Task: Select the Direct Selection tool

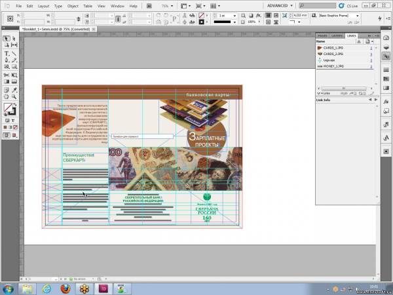Action: [14, 39]
